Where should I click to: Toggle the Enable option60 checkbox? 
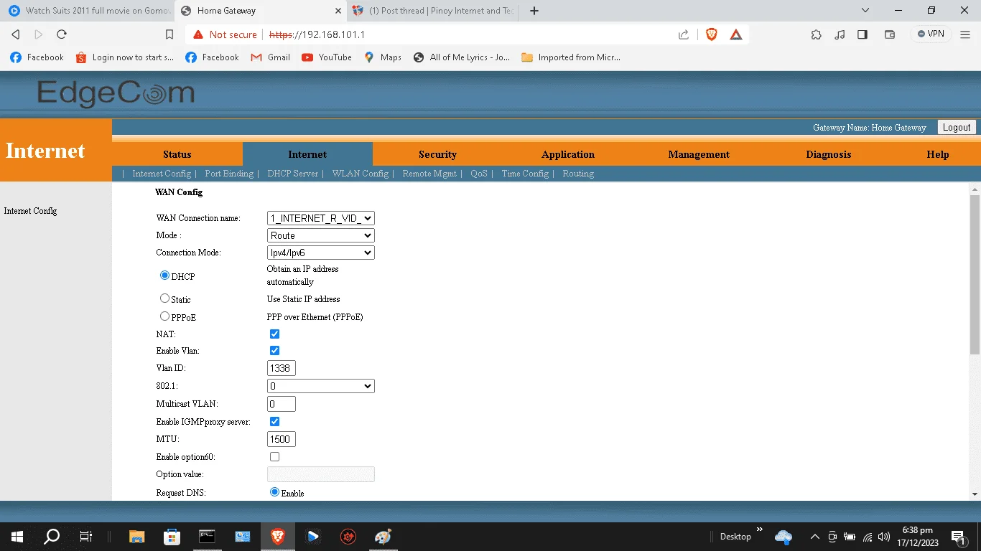[x=274, y=456]
